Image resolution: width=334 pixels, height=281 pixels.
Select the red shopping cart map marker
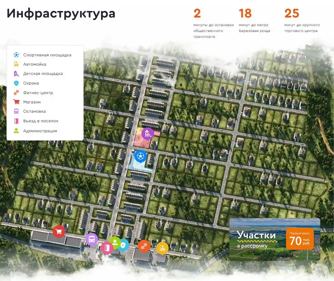(x=59, y=232)
